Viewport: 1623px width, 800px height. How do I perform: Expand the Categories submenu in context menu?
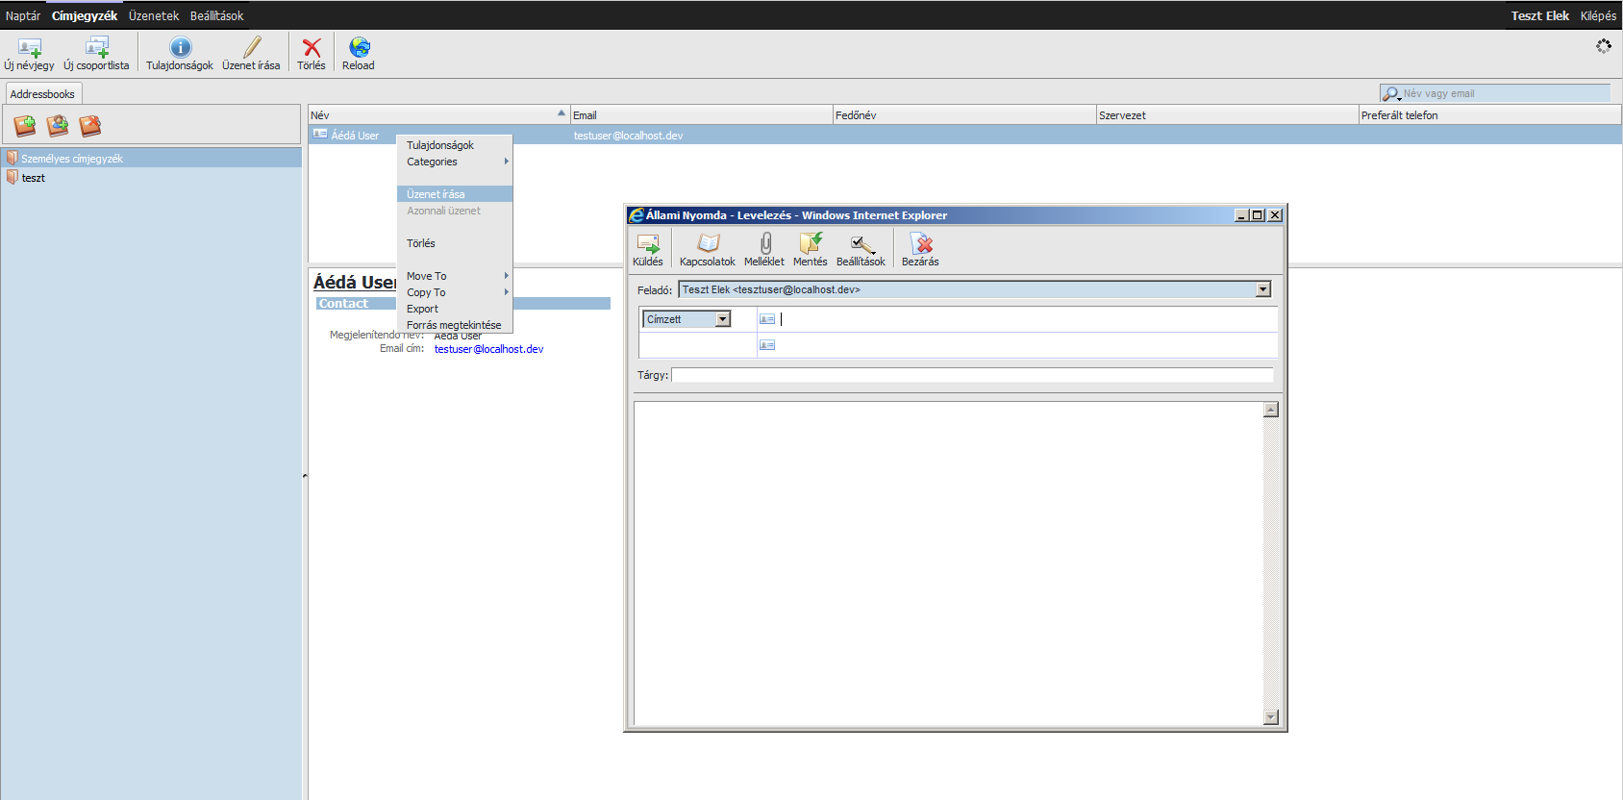[454, 162]
